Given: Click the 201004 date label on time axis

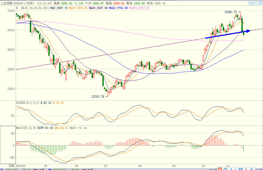Looking at the screenshot, I should 21,166.
